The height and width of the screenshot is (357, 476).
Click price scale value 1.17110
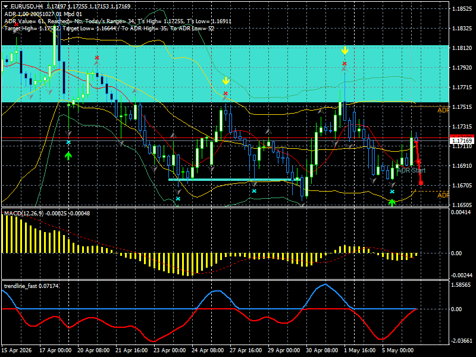pos(462,146)
